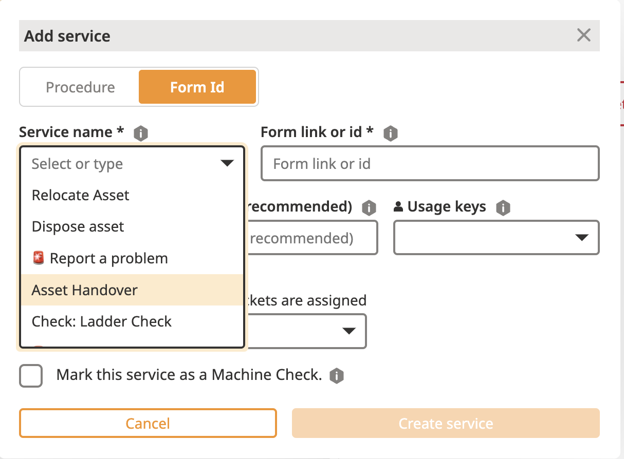Close the Add service dialog
This screenshot has height=459, width=624.
pyautogui.click(x=583, y=35)
